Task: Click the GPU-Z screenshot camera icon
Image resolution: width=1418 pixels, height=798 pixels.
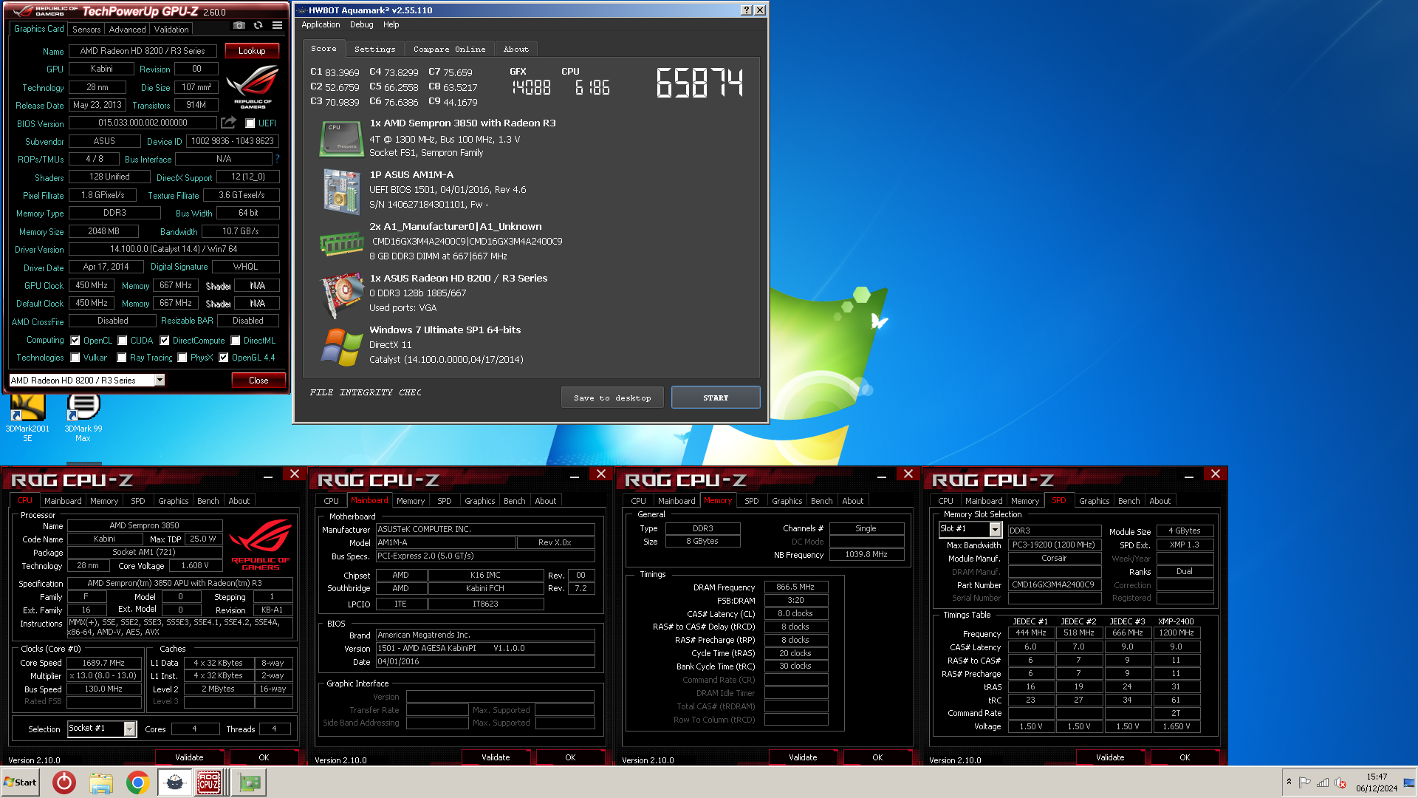Action: coord(239,25)
